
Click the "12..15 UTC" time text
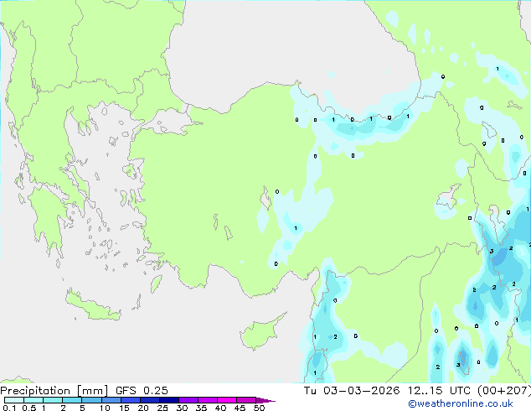(440, 391)
